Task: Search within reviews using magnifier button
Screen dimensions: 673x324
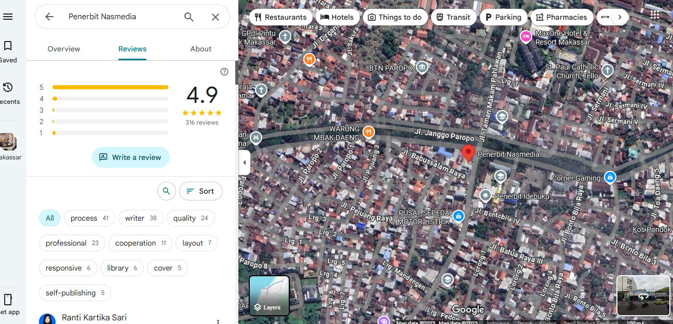Action: click(x=166, y=191)
